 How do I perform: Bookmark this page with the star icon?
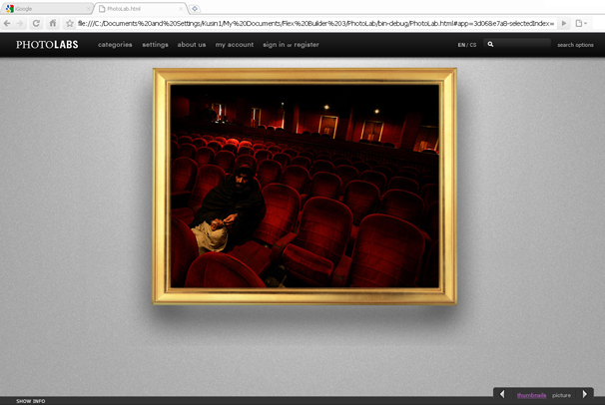coord(69,23)
